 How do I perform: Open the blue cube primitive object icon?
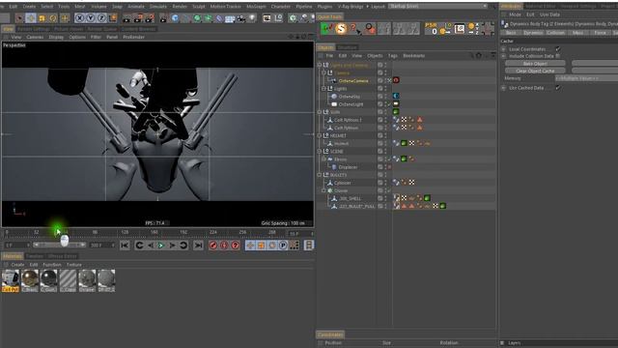coord(175,18)
